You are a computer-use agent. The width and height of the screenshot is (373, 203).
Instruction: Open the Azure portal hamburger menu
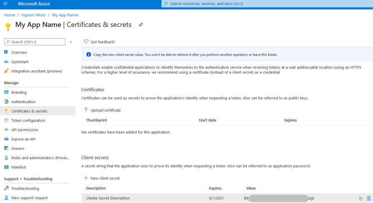[5, 4]
